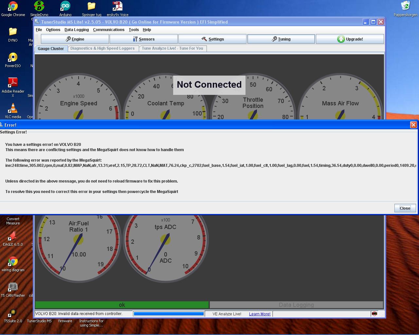Viewport: 419px width, 335px height.
Task: Open the Convert Measure desktop shortcut
Action: coord(13,221)
